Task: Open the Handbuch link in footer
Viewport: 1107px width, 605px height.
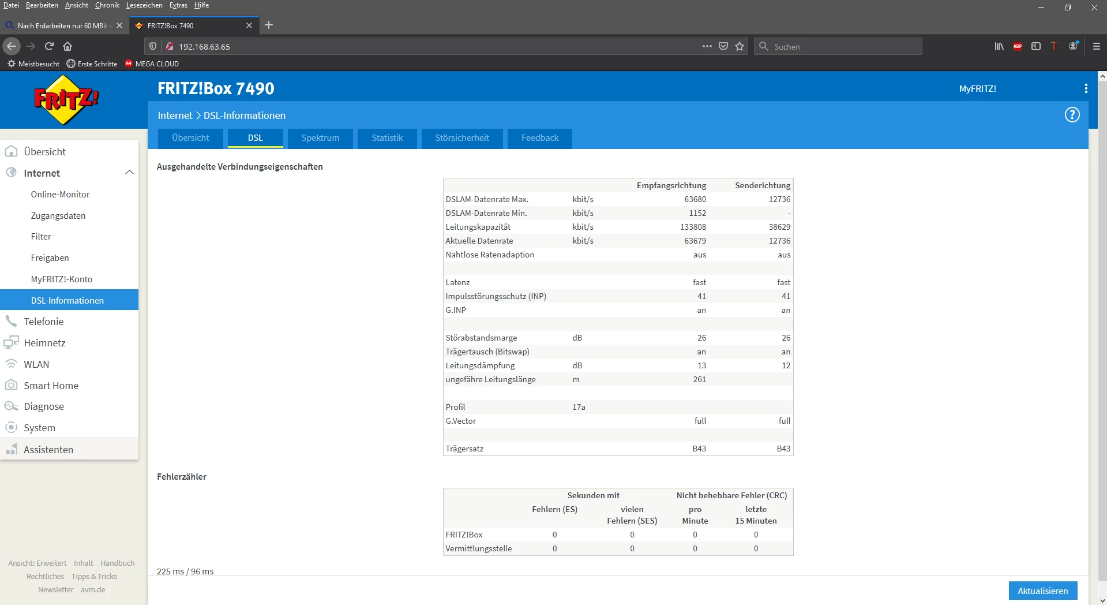Action: (x=117, y=563)
